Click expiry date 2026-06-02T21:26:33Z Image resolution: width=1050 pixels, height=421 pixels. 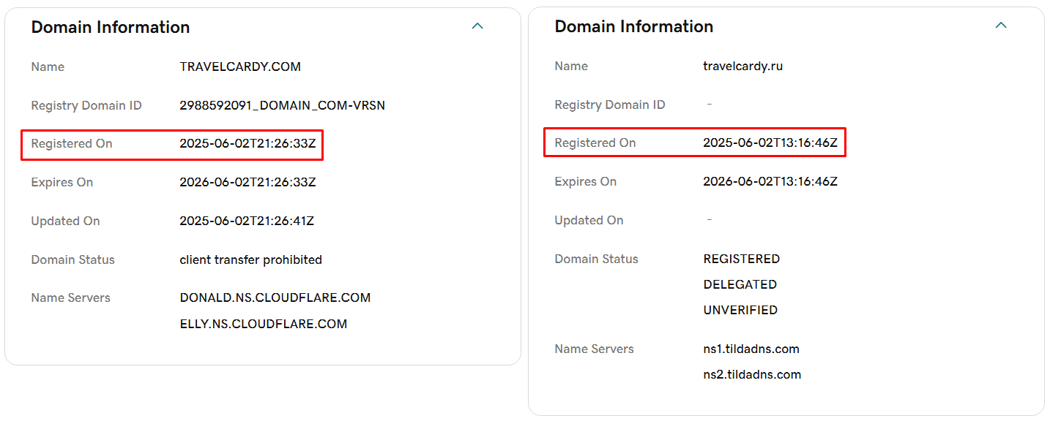(x=247, y=183)
